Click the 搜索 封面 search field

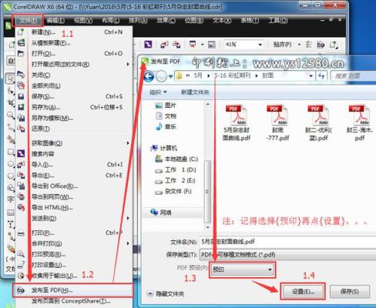354,76
